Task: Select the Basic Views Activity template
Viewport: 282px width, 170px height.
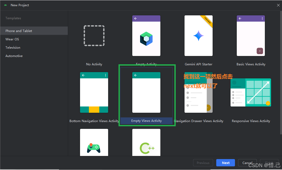Action: pyautogui.click(x=251, y=36)
